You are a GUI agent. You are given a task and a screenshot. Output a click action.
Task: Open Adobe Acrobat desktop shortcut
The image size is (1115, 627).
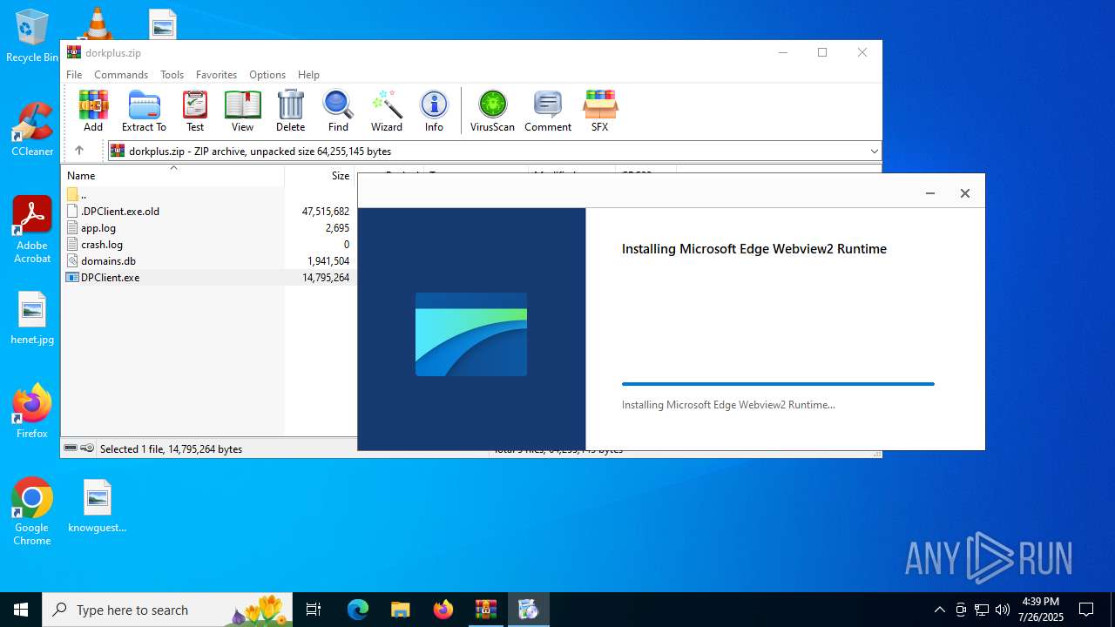pyautogui.click(x=32, y=229)
